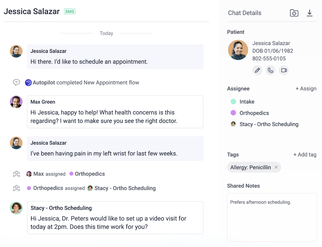Viewport: 322px width, 247px height.
Task: Start a phone call with patient
Action: [x=271, y=70]
